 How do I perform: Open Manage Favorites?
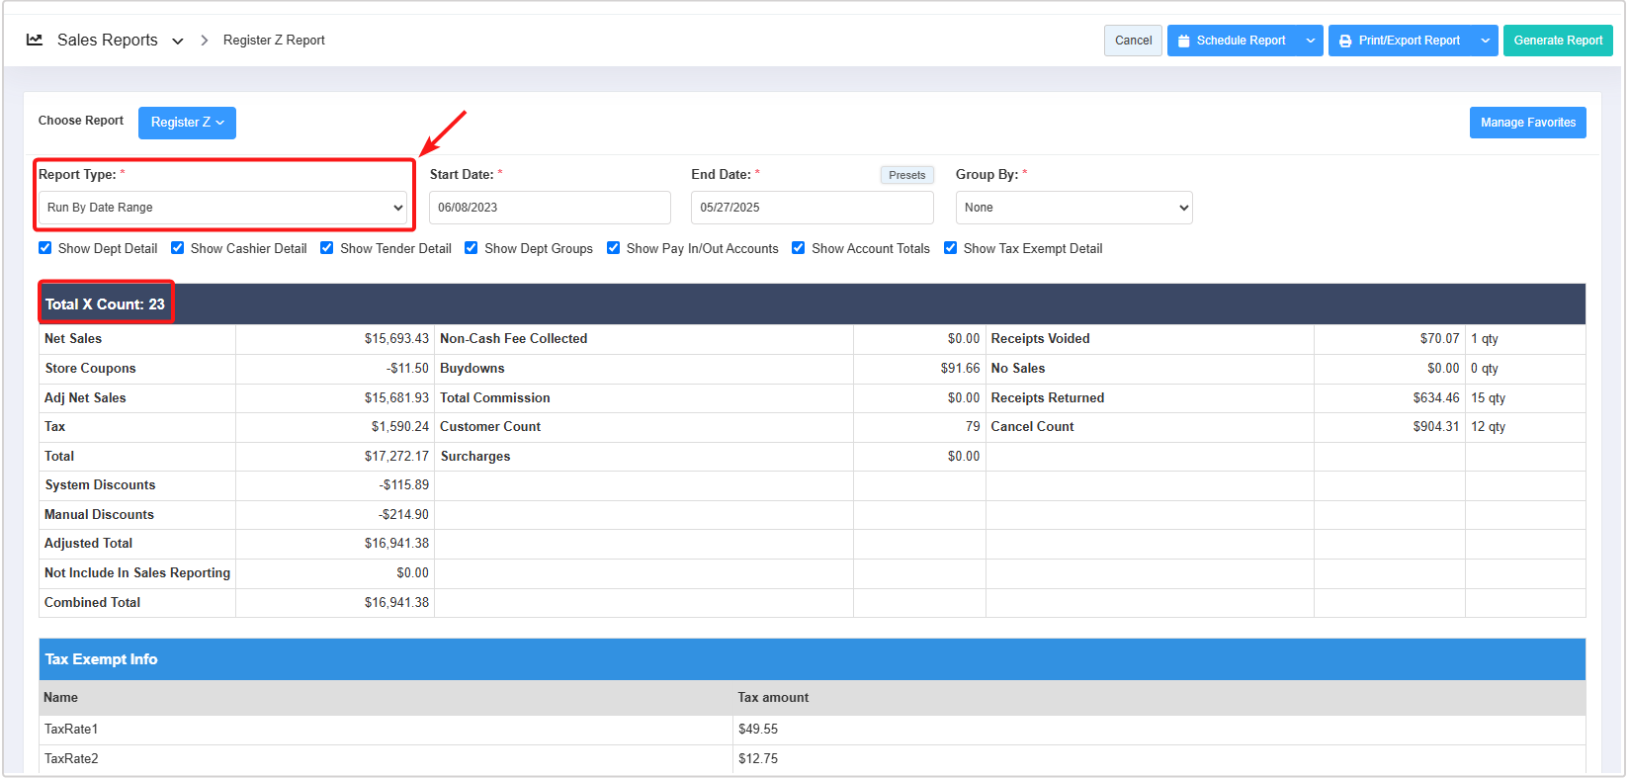1527,123
